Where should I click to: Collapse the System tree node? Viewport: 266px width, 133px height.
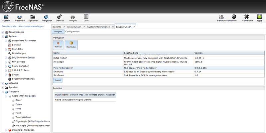3,37
